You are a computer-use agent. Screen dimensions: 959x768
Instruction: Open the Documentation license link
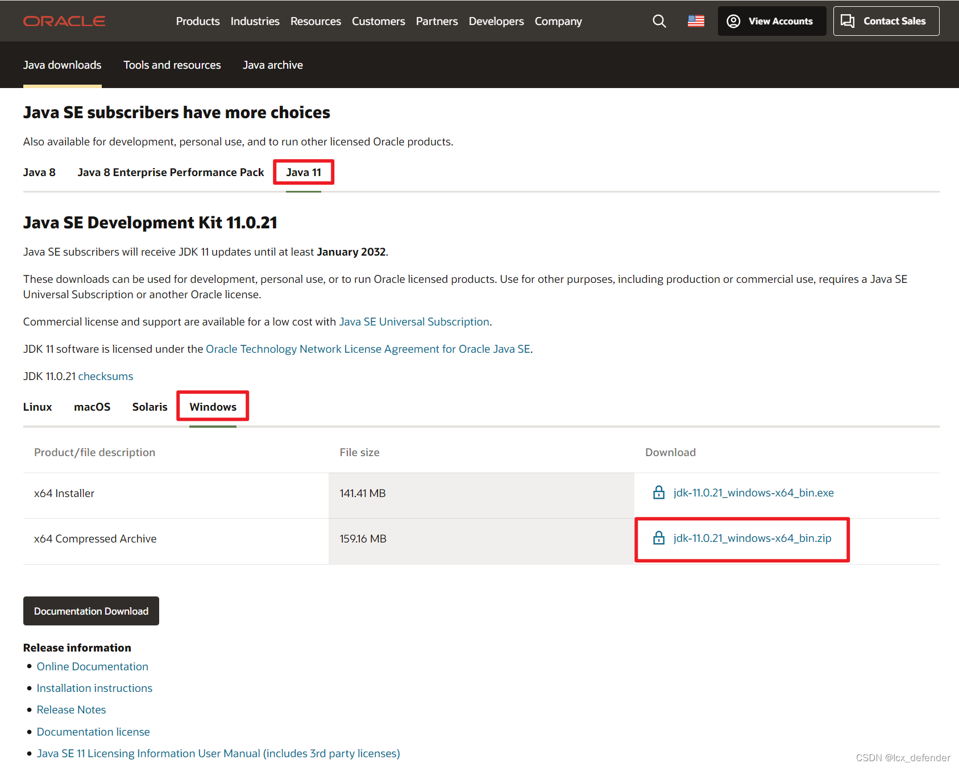[93, 732]
